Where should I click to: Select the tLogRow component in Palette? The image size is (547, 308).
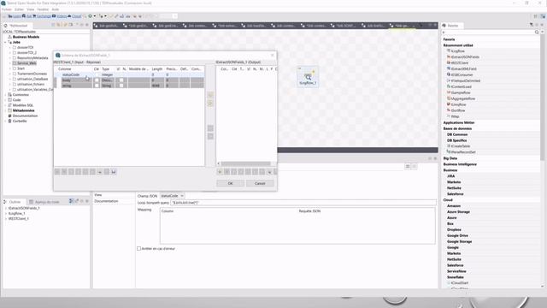(x=457, y=51)
